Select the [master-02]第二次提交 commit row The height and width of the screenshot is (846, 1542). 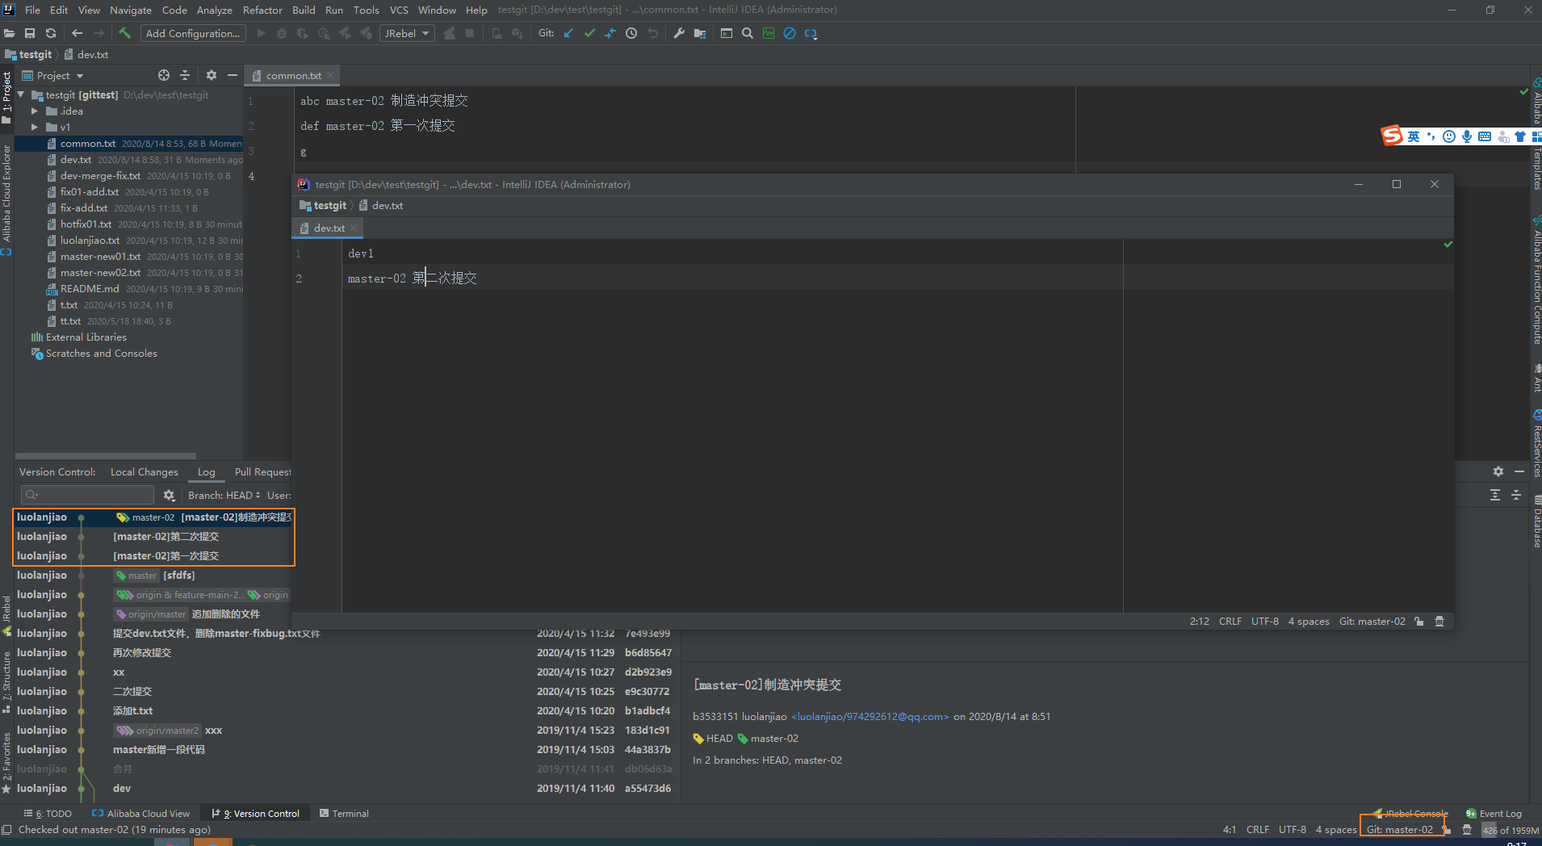pos(154,537)
